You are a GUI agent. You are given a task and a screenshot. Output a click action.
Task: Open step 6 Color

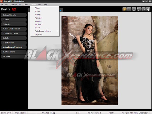tap(14, 38)
